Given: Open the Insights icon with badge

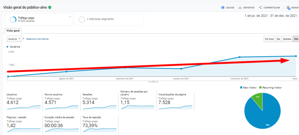Looking at the screenshot, I should (288, 8).
